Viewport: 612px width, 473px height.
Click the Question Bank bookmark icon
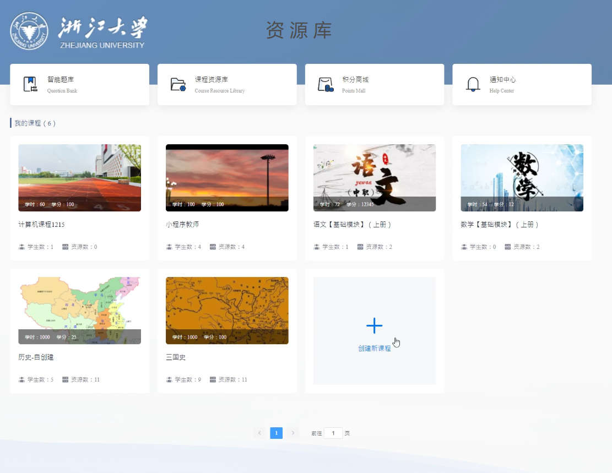coord(30,84)
